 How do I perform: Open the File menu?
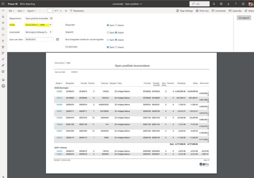coord(11,11)
